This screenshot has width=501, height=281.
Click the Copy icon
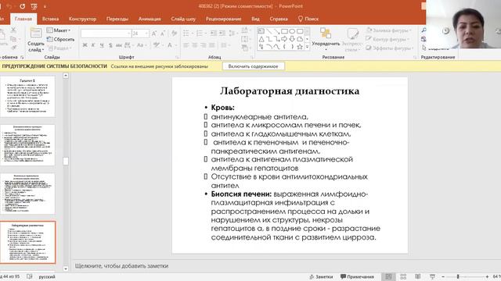(x=13, y=39)
